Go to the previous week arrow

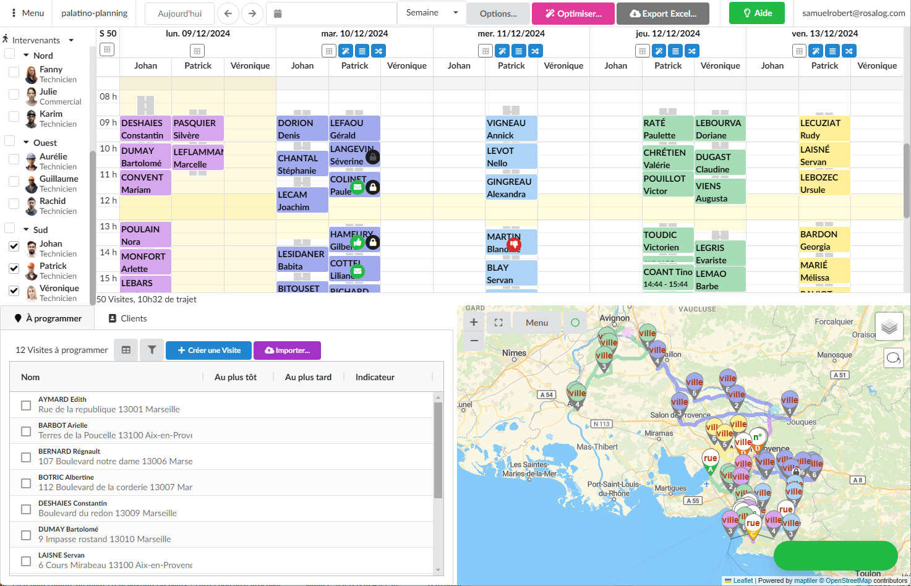pyautogui.click(x=228, y=14)
